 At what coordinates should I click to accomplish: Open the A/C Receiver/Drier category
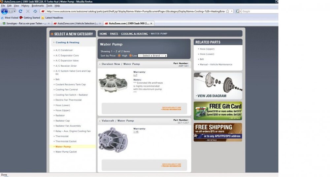[66, 66]
